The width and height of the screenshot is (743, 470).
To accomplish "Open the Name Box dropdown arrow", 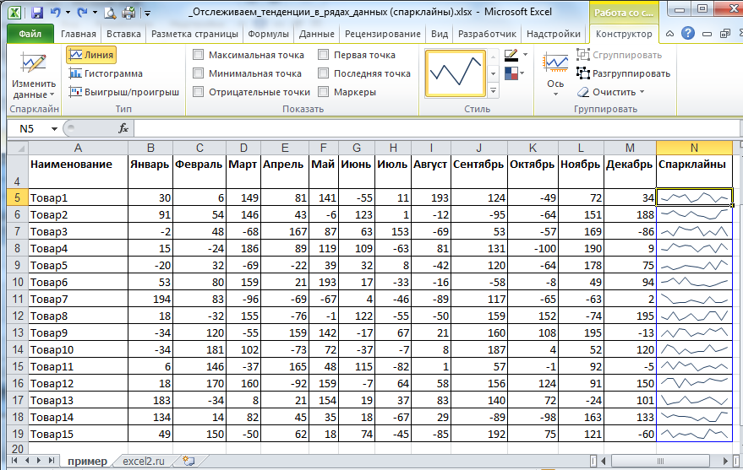I will tap(55, 128).
